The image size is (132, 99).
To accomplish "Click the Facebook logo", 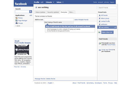I will (x=21, y=4).
